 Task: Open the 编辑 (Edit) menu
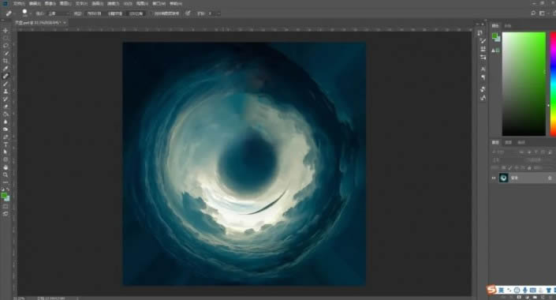(x=35, y=3)
